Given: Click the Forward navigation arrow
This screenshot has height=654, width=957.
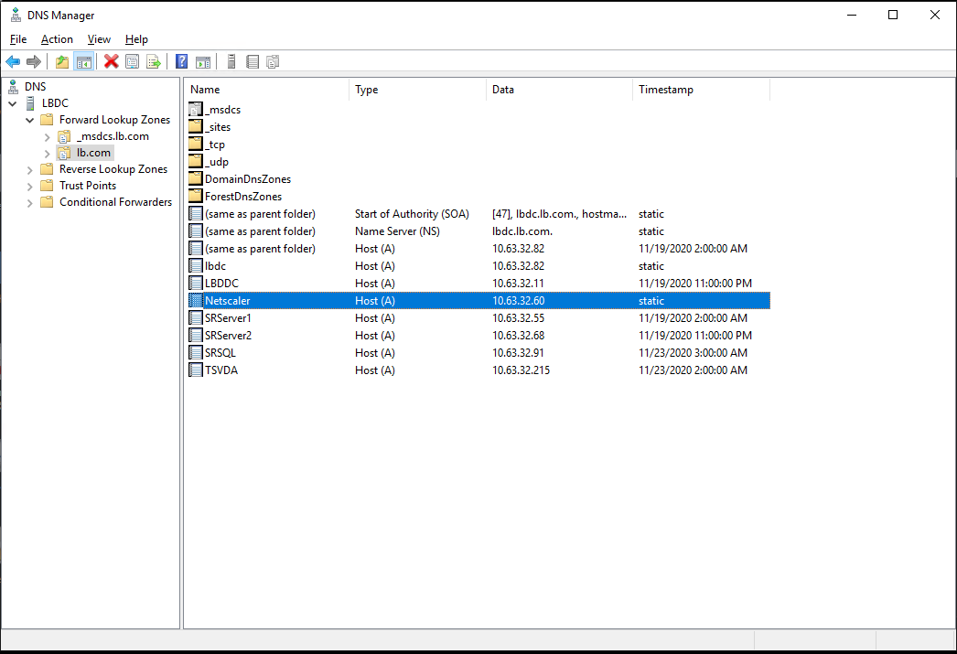Looking at the screenshot, I should 34,61.
